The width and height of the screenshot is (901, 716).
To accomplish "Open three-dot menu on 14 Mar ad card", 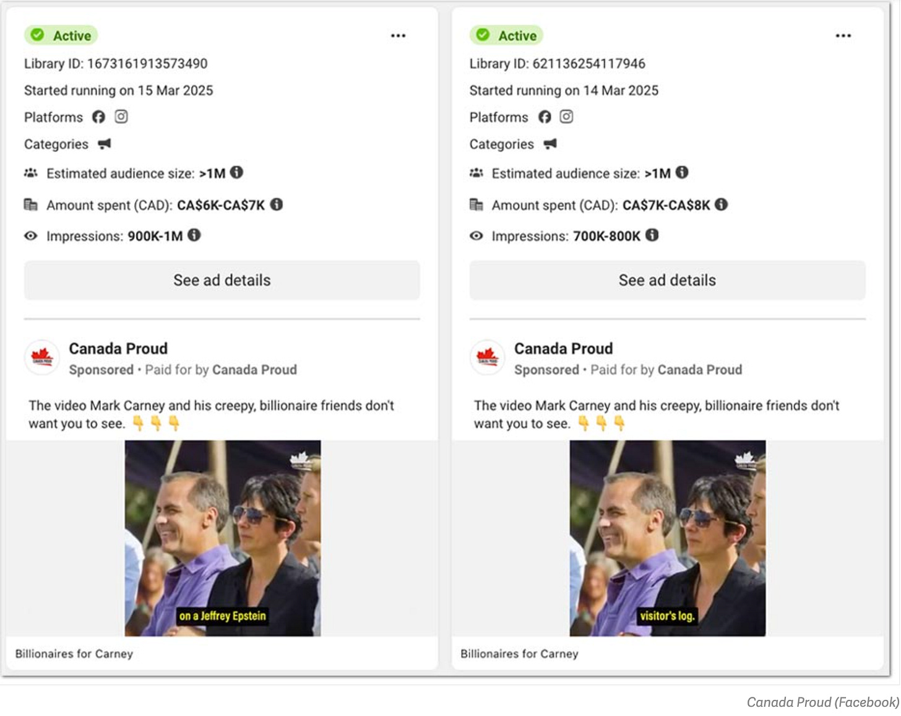I will (843, 36).
